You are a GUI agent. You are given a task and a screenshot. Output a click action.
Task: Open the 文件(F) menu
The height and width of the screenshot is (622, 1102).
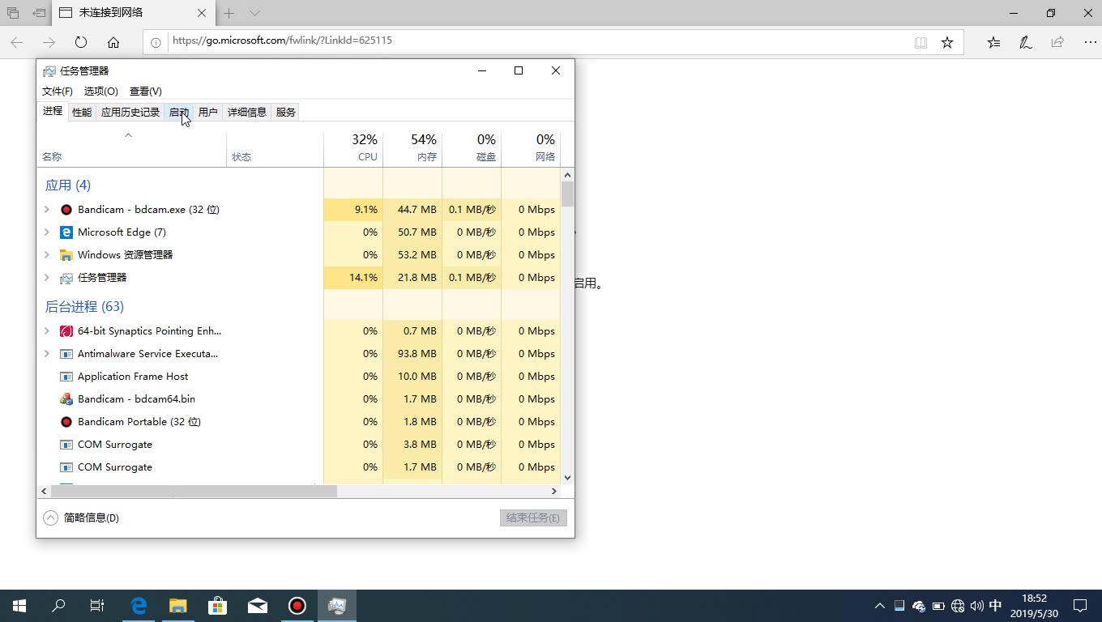click(58, 92)
